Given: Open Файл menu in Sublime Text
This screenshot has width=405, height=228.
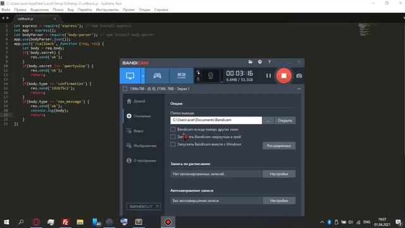Looking at the screenshot, I should click(6, 9).
